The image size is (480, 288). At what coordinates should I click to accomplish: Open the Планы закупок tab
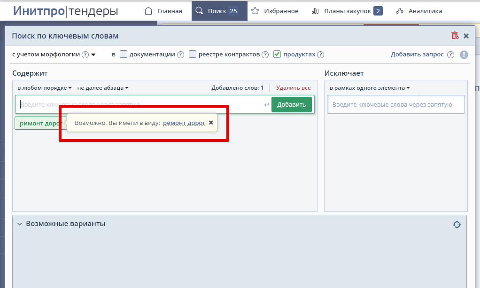(347, 11)
